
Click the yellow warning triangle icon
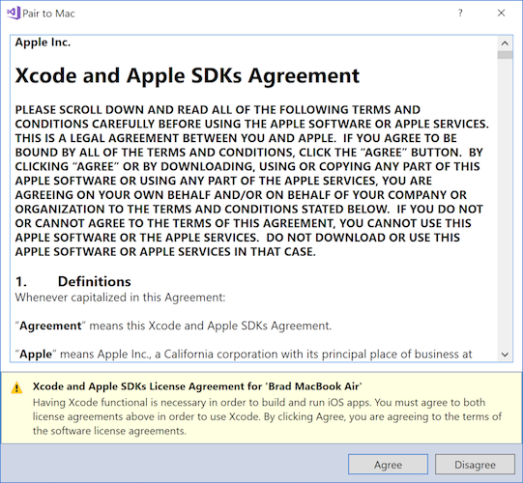(16, 388)
